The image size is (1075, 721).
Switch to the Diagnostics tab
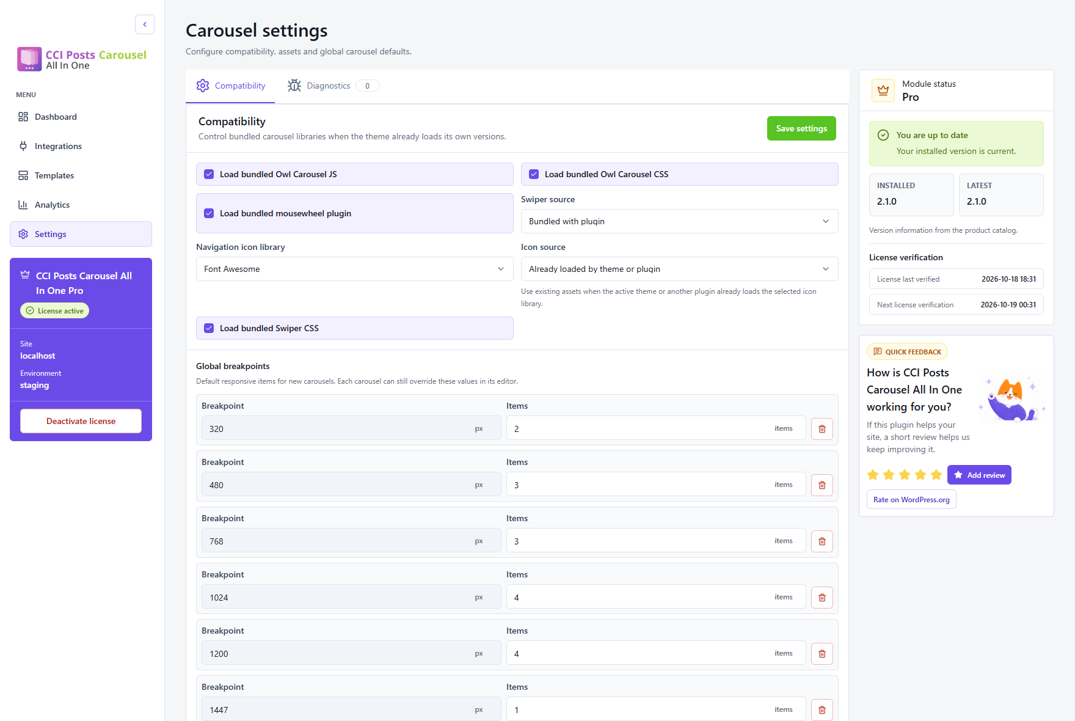pyautogui.click(x=333, y=86)
